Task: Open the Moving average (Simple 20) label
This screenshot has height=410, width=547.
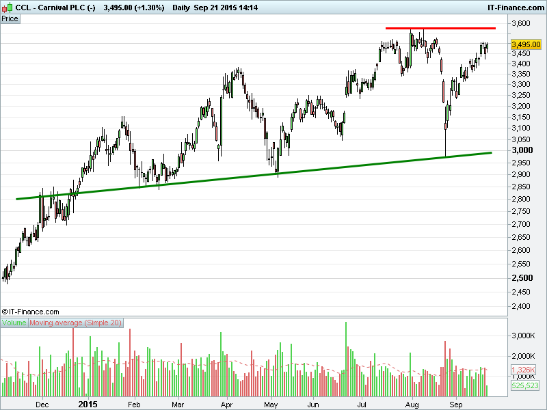Action: [76, 323]
